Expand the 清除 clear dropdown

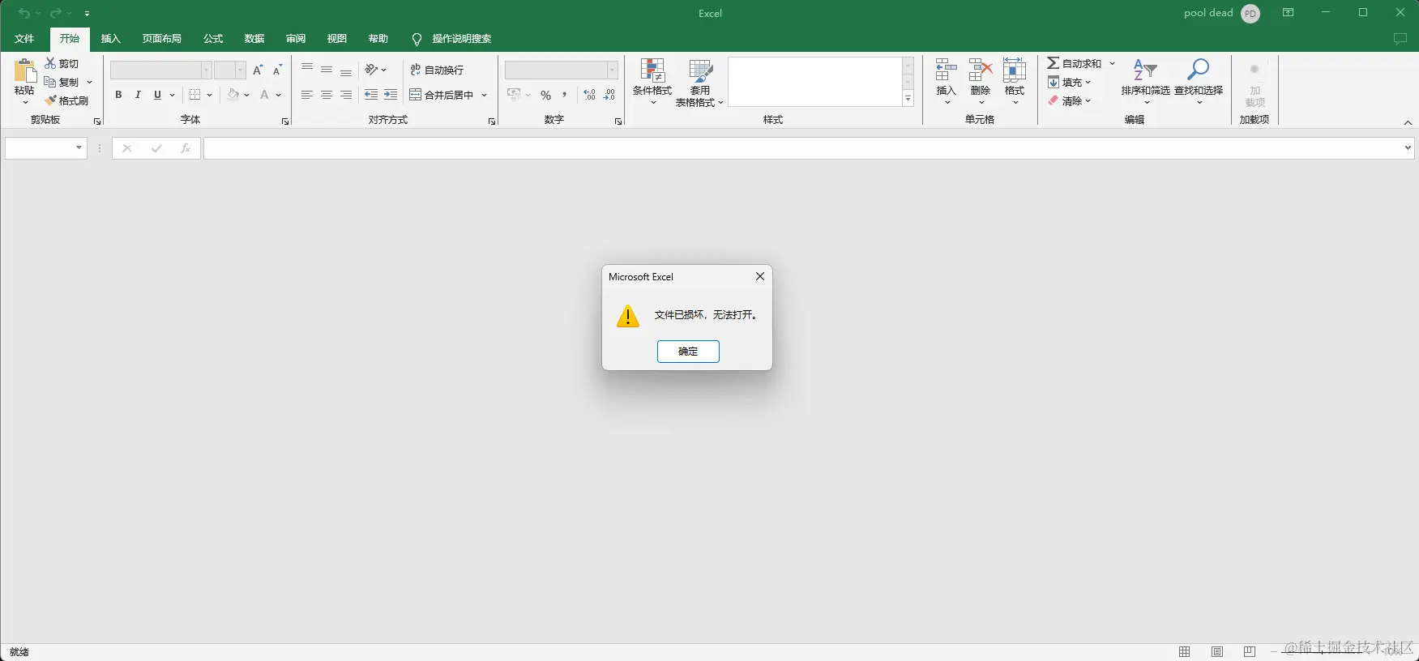click(x=1088, y=100)
